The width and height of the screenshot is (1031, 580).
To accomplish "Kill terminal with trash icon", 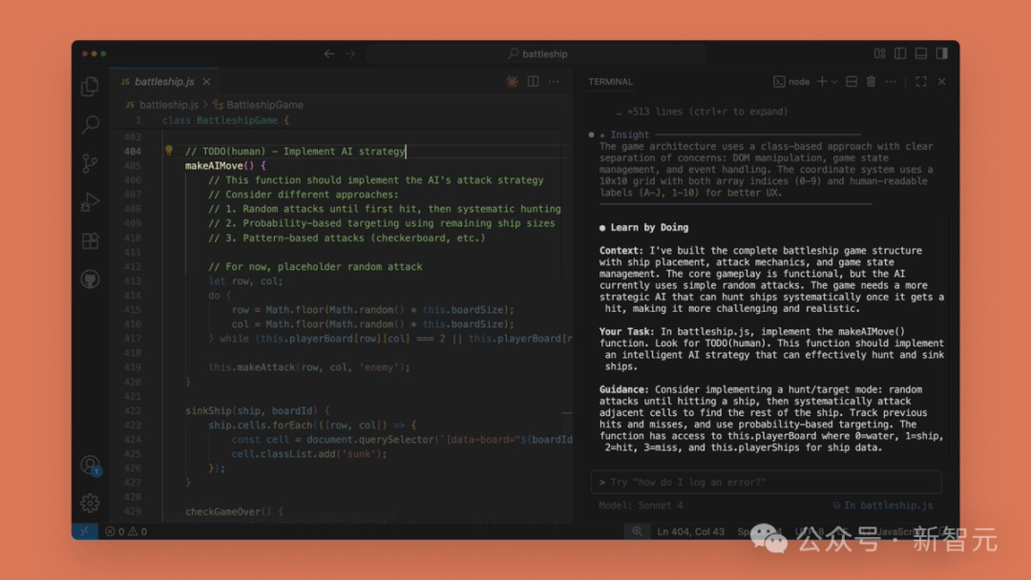I will click(872, 81).
